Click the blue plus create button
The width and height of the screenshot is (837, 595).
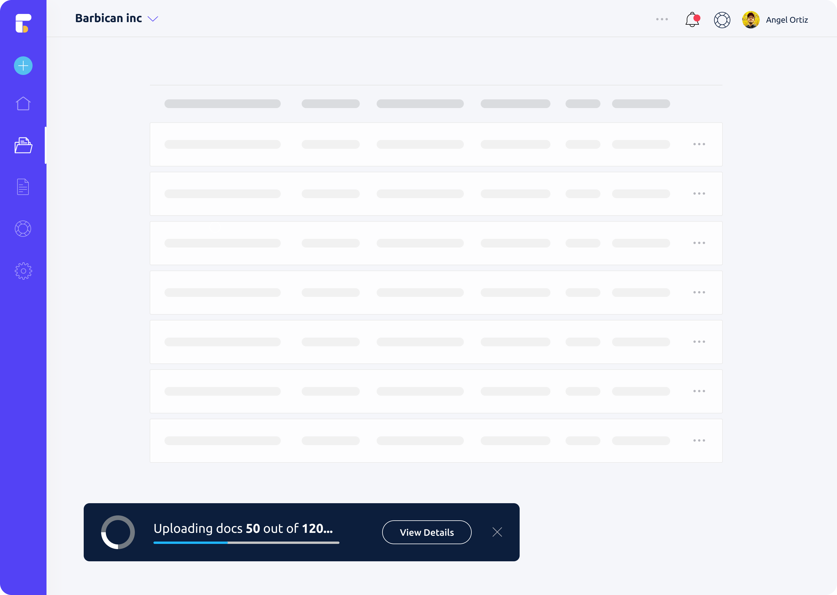23,66
